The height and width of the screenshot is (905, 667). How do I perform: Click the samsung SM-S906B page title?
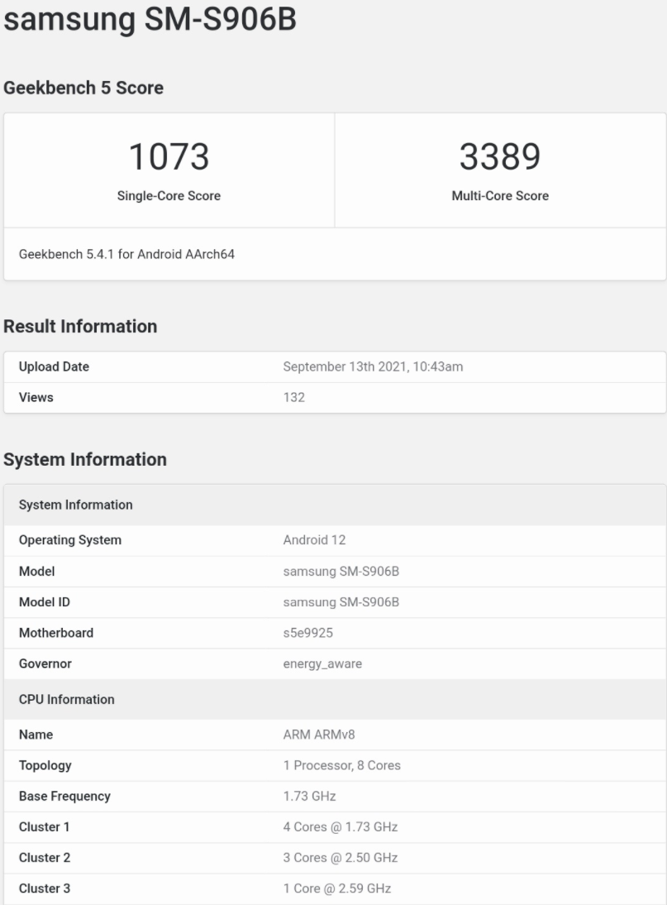(150, 19)
